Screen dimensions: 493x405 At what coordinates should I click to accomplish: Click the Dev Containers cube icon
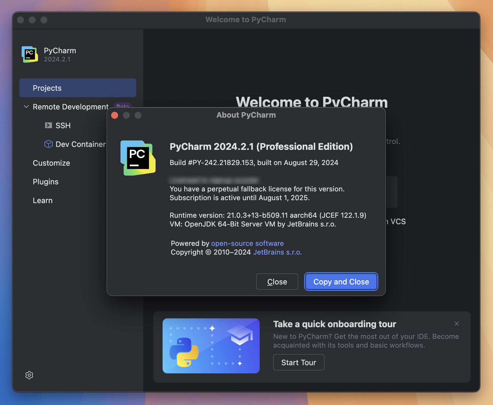(48, 144)
